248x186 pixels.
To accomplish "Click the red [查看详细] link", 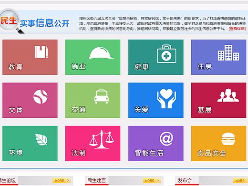I will pos(237,29).
